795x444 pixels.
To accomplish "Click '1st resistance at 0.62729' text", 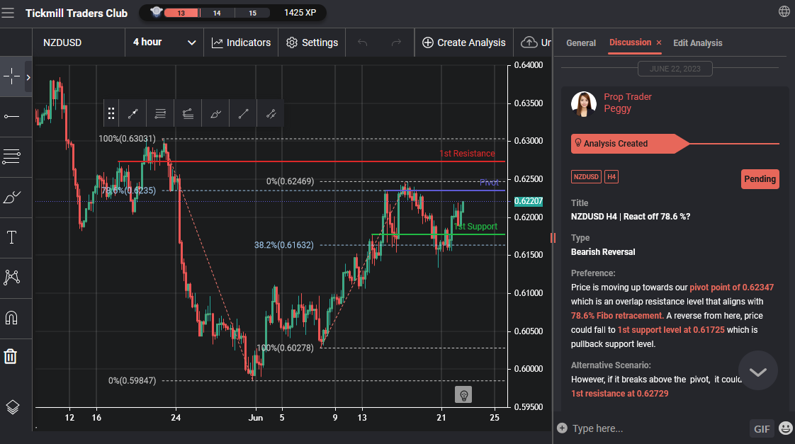I will [619, 393].
